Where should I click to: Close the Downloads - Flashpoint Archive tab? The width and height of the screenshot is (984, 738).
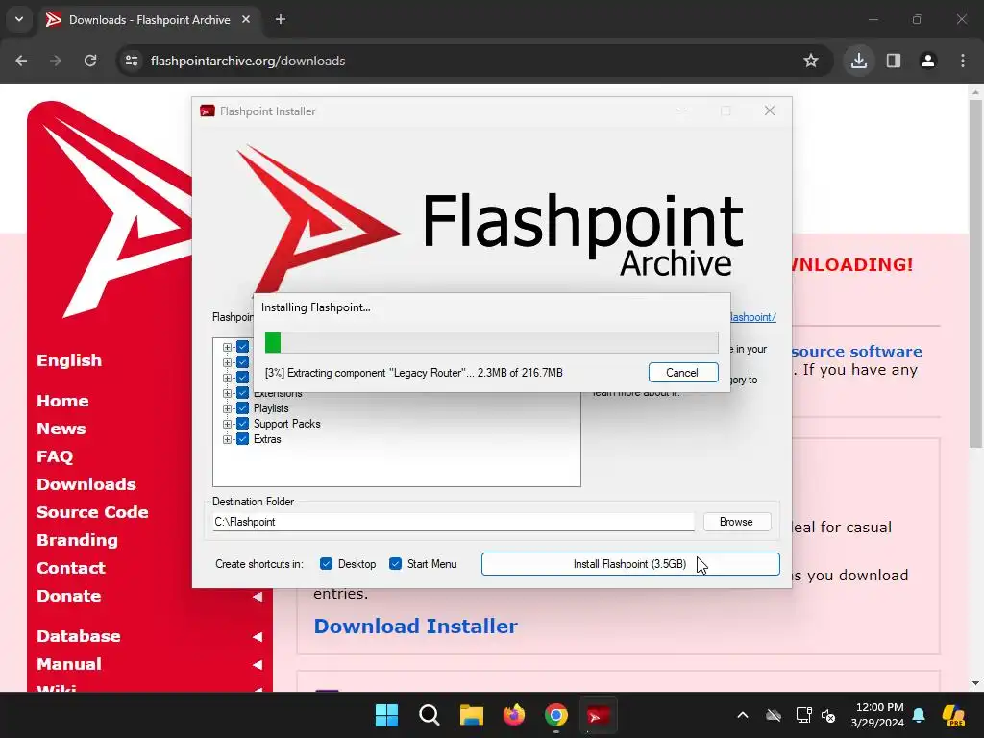pyautogui.click(x=246, y=19)
